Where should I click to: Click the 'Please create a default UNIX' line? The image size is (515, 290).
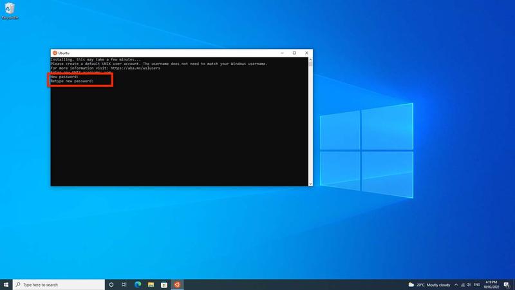pos(159,64)
